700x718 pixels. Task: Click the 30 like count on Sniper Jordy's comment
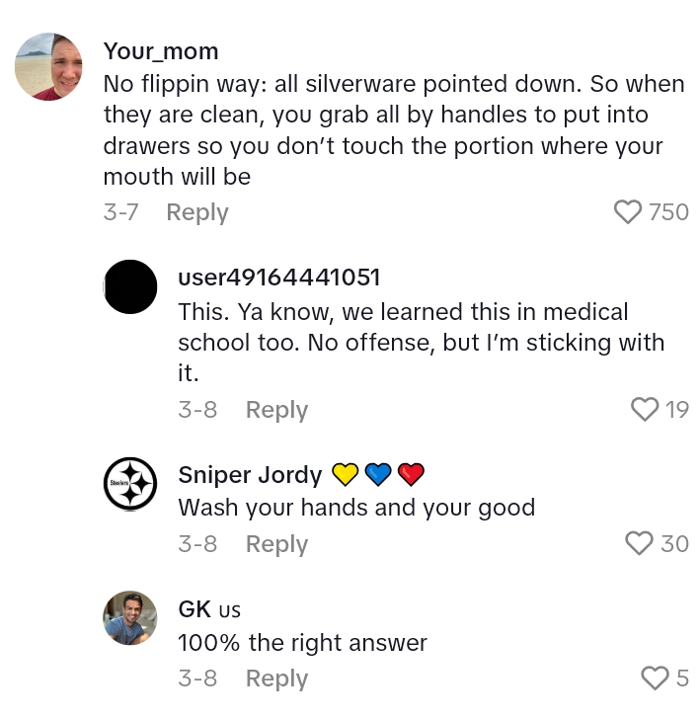point(675,543)
